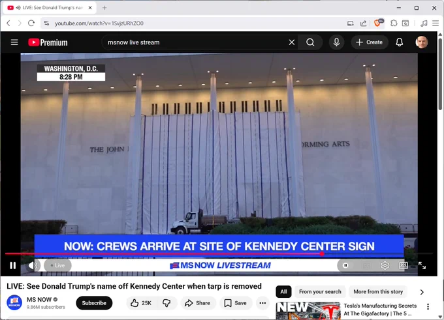Click the scrollbar up arrow

pos(440,34)
